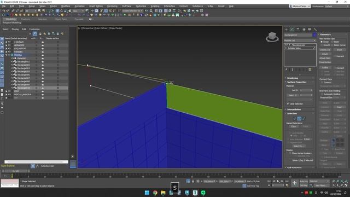Click the Cross Section button
This screenshot has width=350, height=197.
pos(325,62)
